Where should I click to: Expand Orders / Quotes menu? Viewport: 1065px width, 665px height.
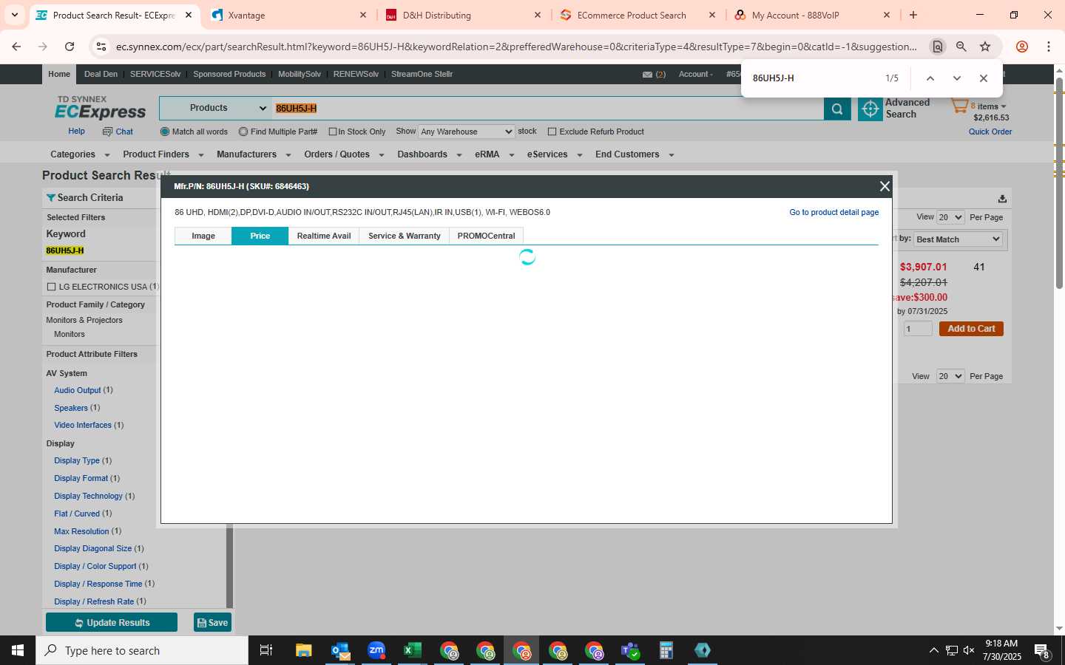(x=344, y=154)
